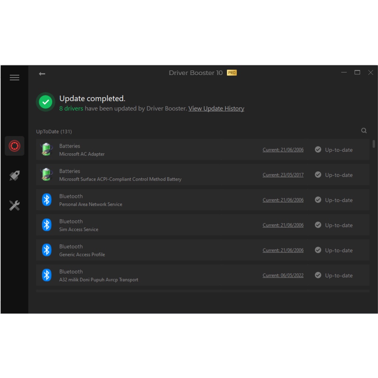Click the Generic Access Profile Bluetooth icon
The image size is (378, 378).
(x=47, y=250)
